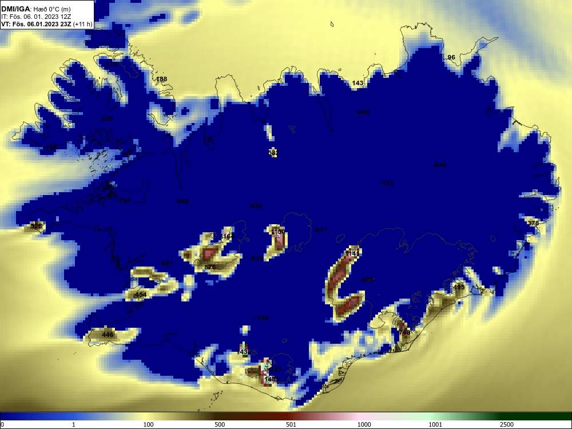Click the -174 map value label
Image resolution: width=572 pixels, height=429 pixels.
coord(110,64)
